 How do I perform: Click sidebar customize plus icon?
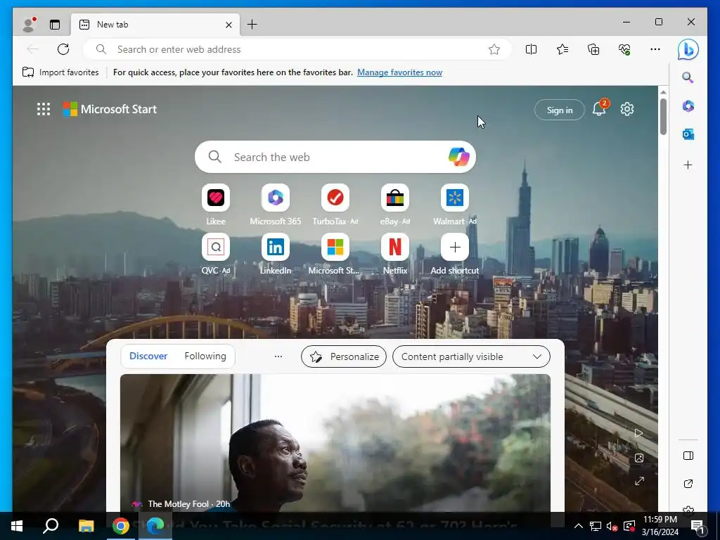688,165
